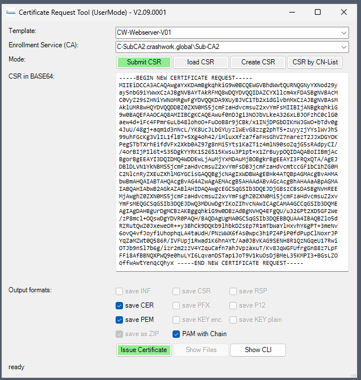This screenshot has width=361, height=380.
Task: Select the Submit CSR mode button
Action: tap(144, 62)
